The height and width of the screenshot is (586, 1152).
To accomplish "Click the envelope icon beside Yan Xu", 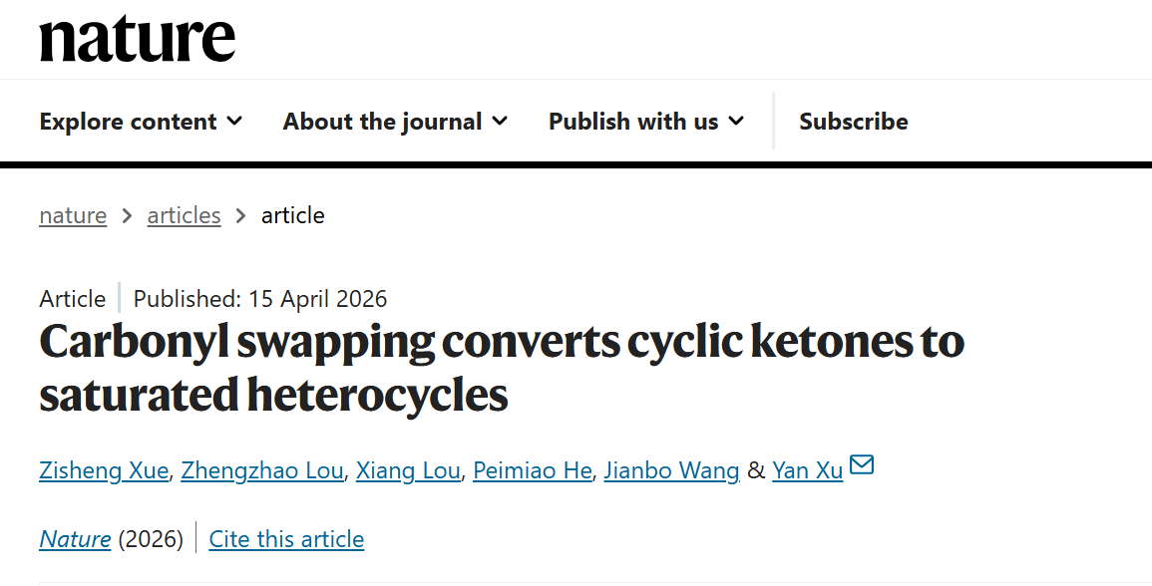I will pos(862,465).
